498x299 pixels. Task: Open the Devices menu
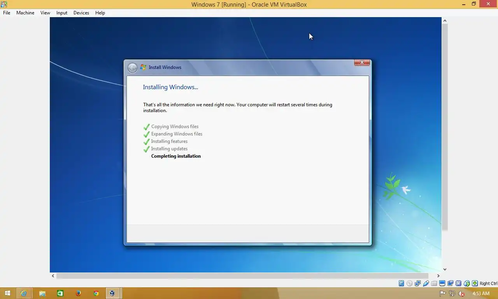(81, 13)
